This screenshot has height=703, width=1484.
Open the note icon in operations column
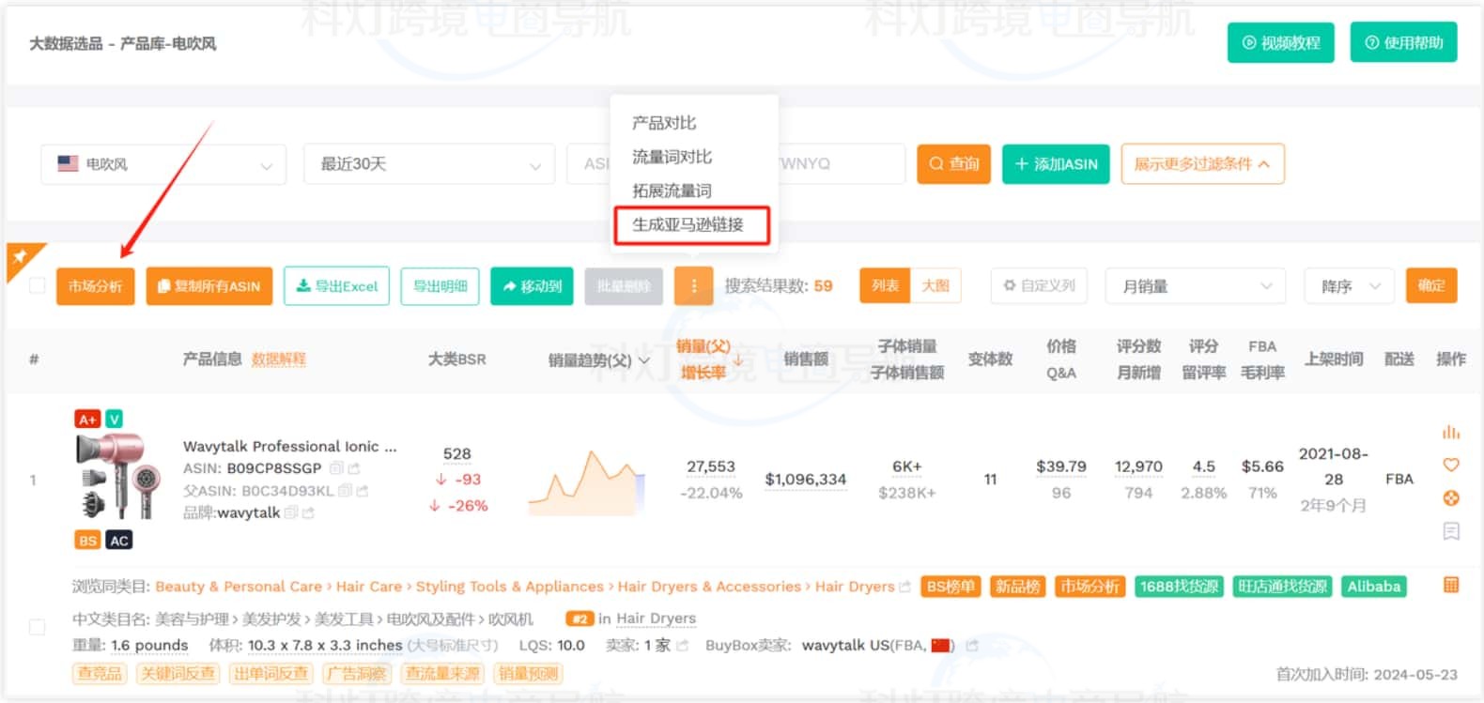1451,531
